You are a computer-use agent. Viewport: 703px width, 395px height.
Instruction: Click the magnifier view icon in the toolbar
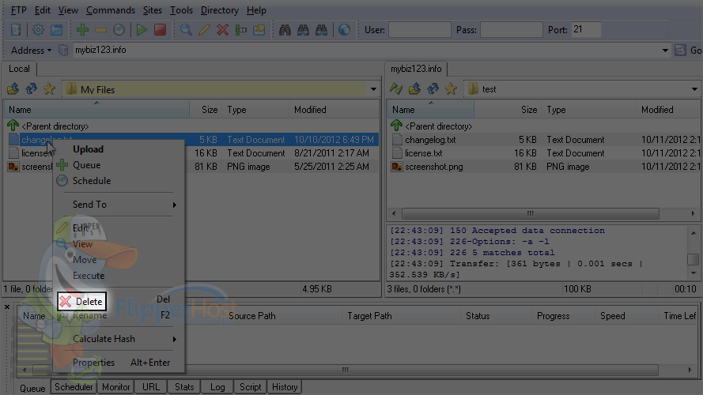pyautogui.click(x=186, y=30)
